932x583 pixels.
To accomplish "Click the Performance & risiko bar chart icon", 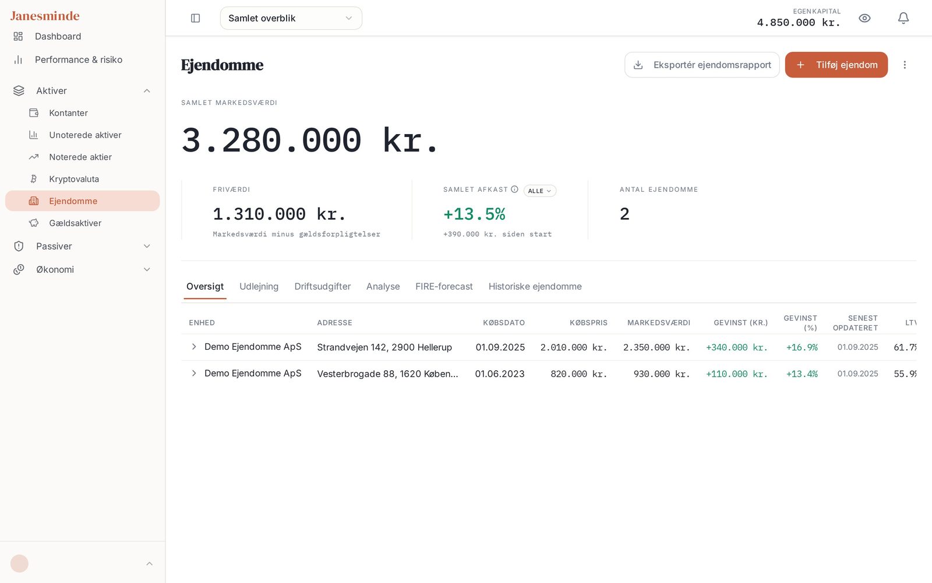I will (18, 59).
